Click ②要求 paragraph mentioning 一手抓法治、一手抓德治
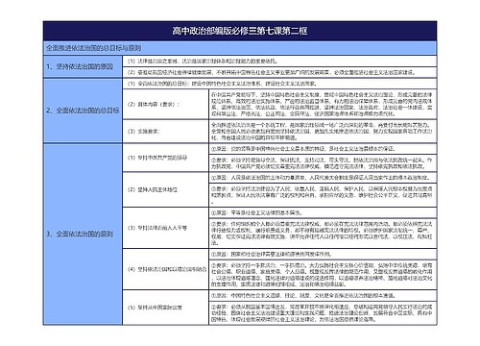 [x=323, y=275]
